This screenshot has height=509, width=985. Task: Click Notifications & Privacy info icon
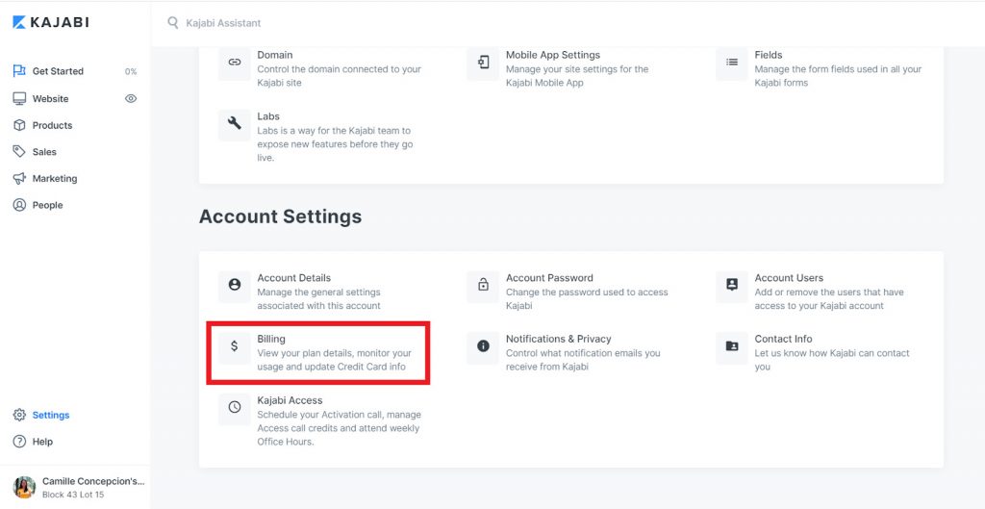[483, 346]
